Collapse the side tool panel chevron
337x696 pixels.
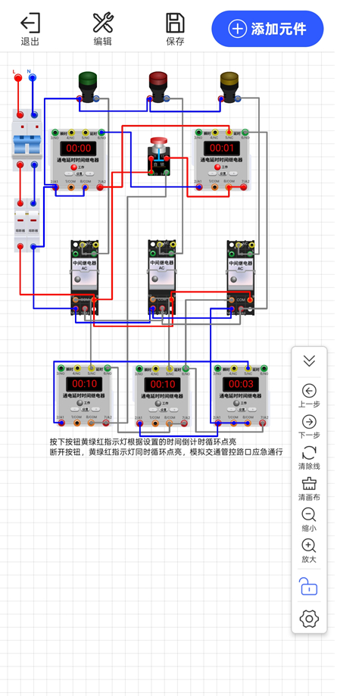click(309, 360)
